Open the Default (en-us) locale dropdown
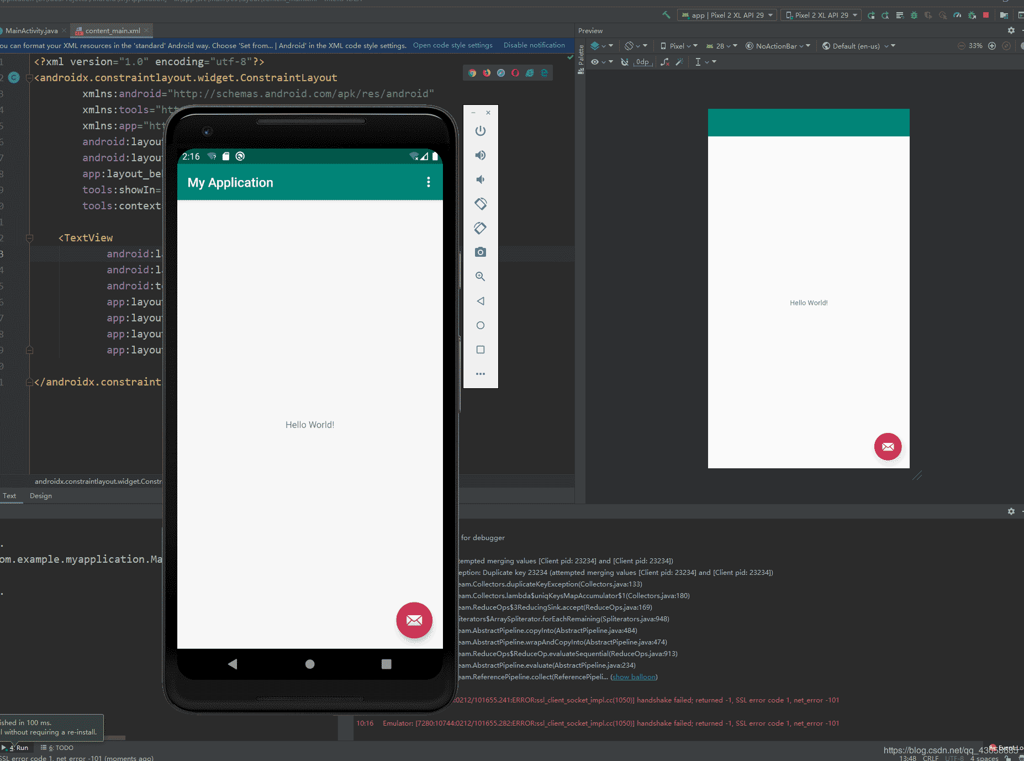Image resolution: width=1024 pixels, height=761 pixels. click(x=858, y=46)
